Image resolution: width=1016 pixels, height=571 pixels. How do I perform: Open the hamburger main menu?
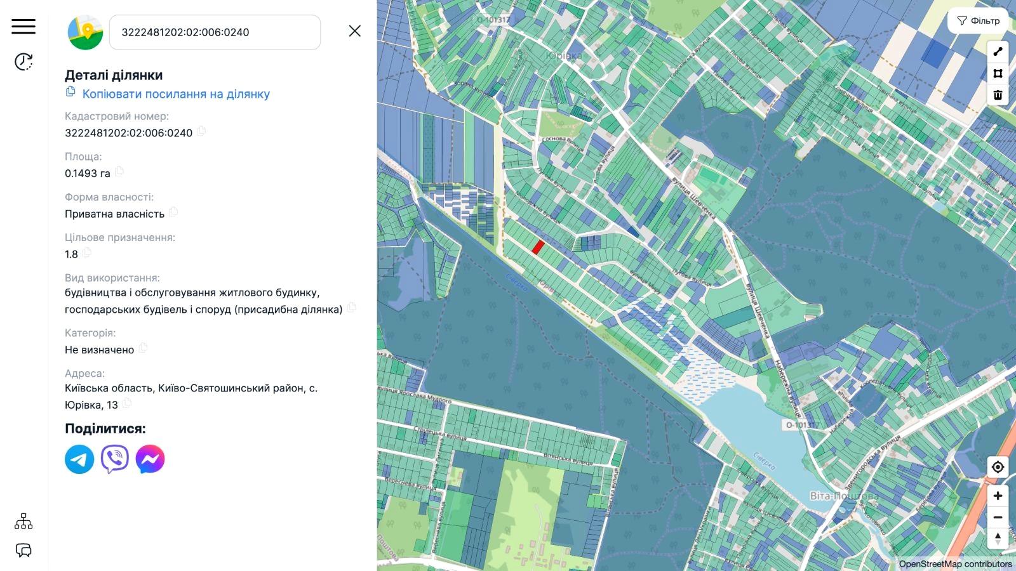click(23, 26)
